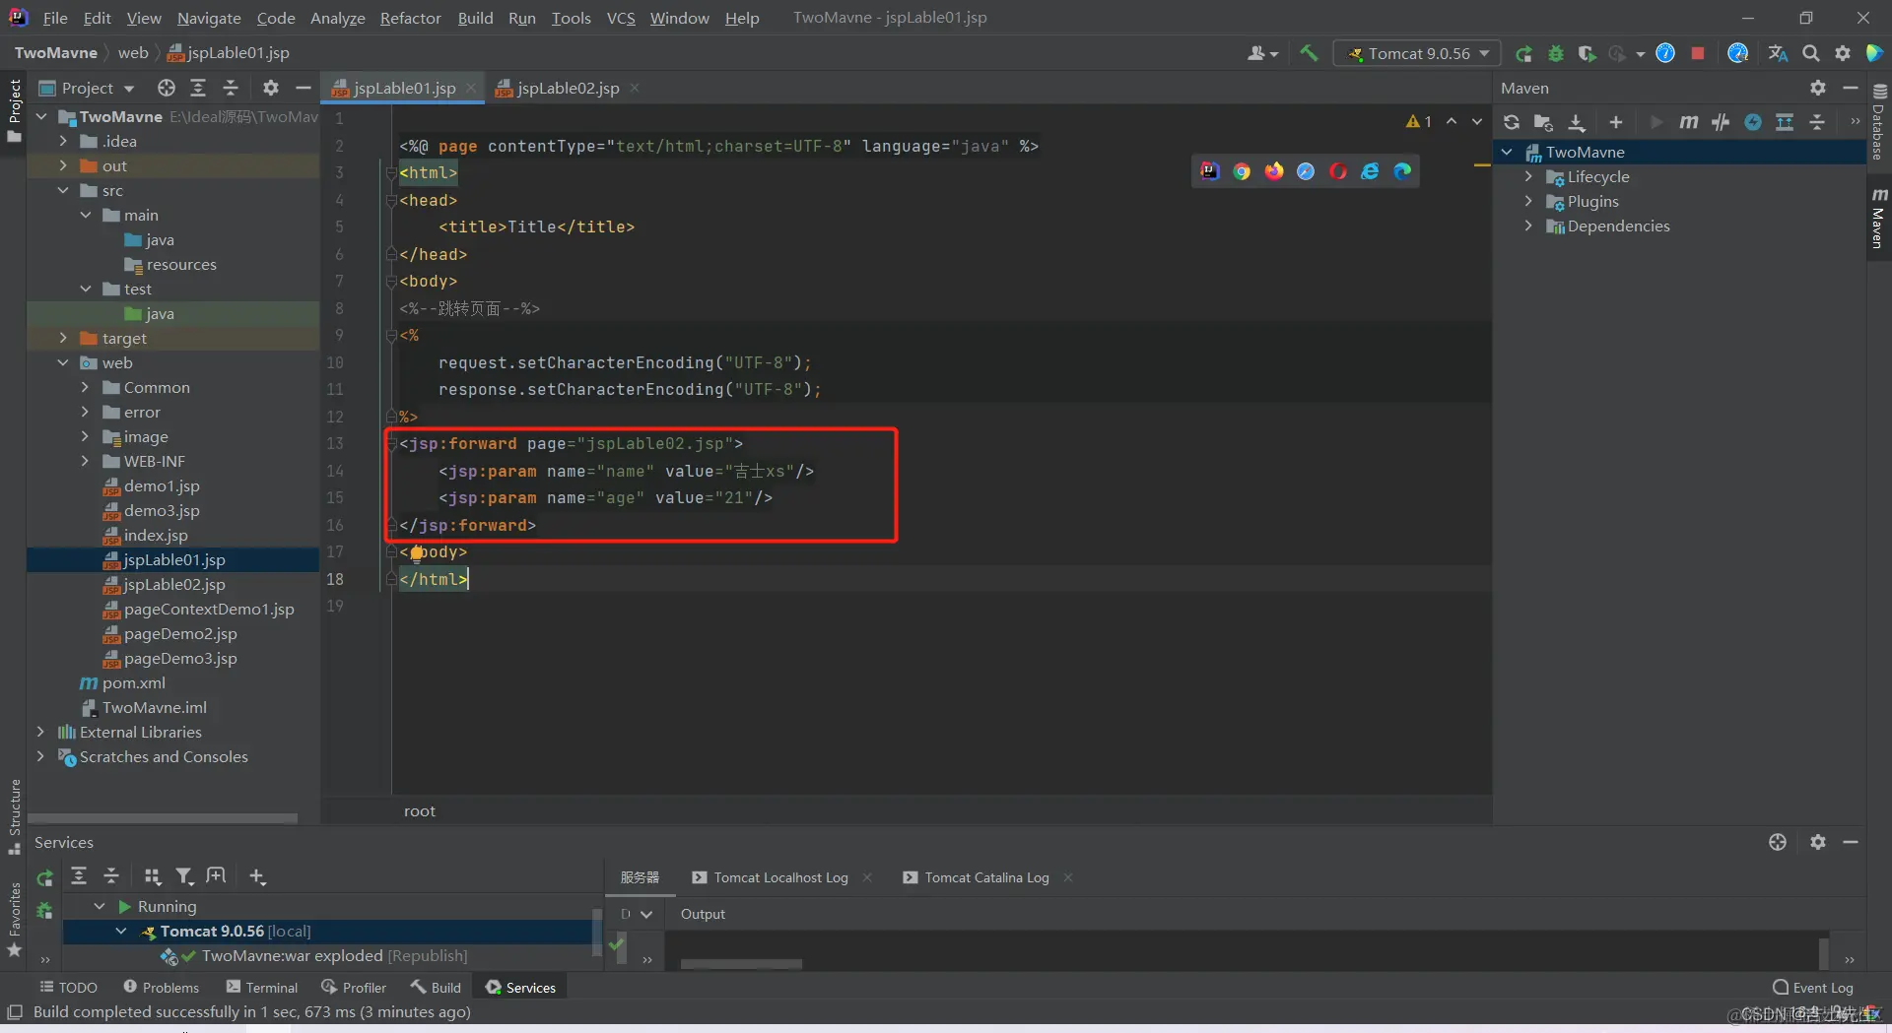Image resolution: width=1892 pixels, height=1033 pixels.
Task: Reload all Maven projects
Action: [1512, 122]
